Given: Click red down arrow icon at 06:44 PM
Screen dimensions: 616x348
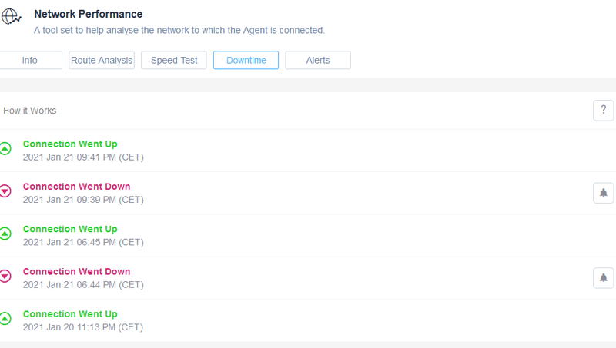Looking at the screenshot, I should [x=5, y=277].
